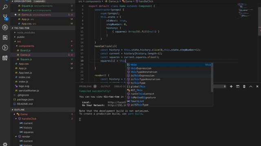
Task: Open index.css in the explorer
Action: 43,77
